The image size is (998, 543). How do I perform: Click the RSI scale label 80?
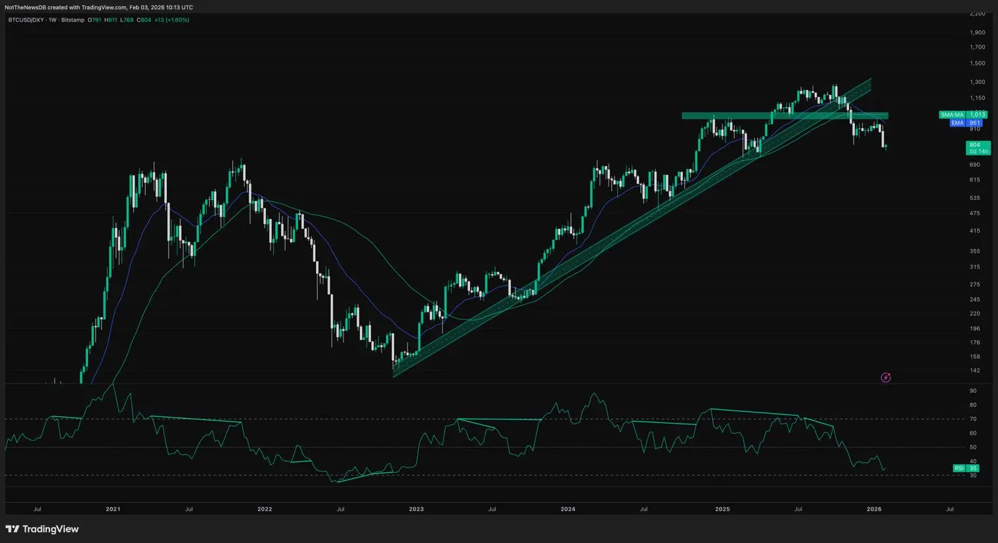click(973, 405)
